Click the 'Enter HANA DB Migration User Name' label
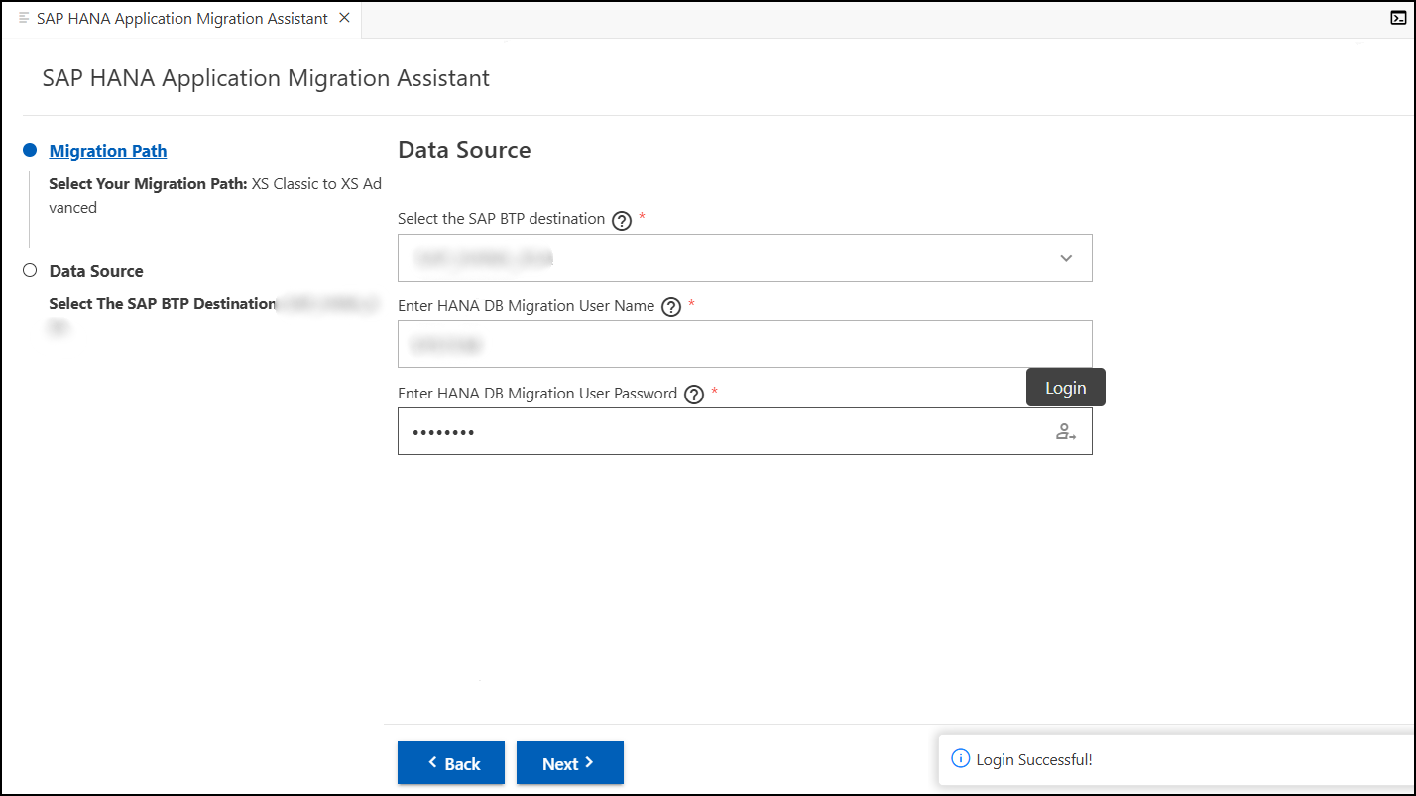This screenshot has height=796, width=1416. click(526, 306)
